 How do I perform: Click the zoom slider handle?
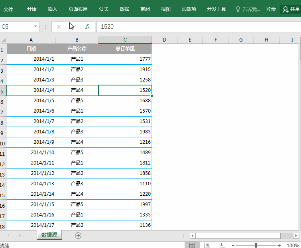coord(256,245)
